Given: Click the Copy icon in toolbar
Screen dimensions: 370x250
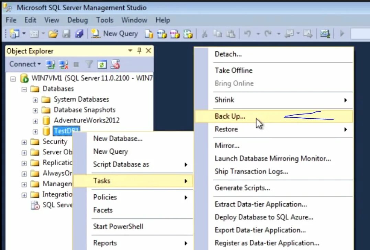Looking at the screenshot, I should (x=217, y=34).
